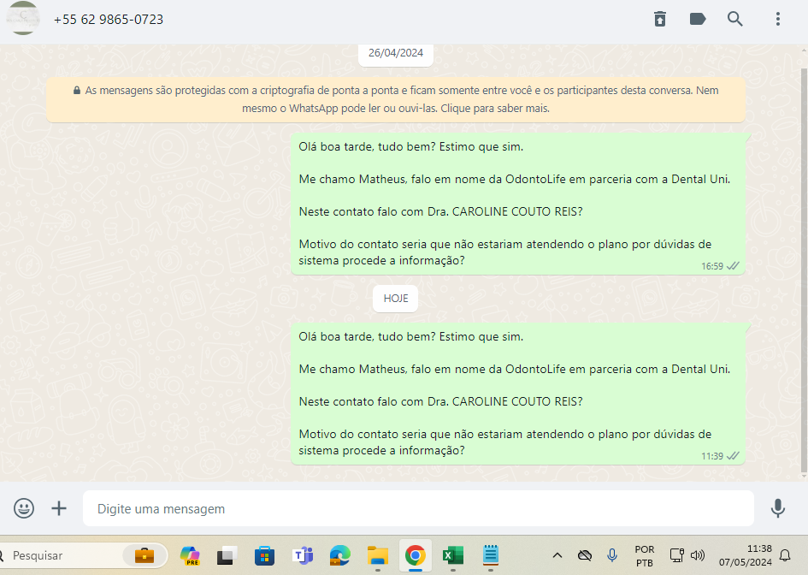Click the HOJE date badge
808x575 pixels.
point(395,299)
